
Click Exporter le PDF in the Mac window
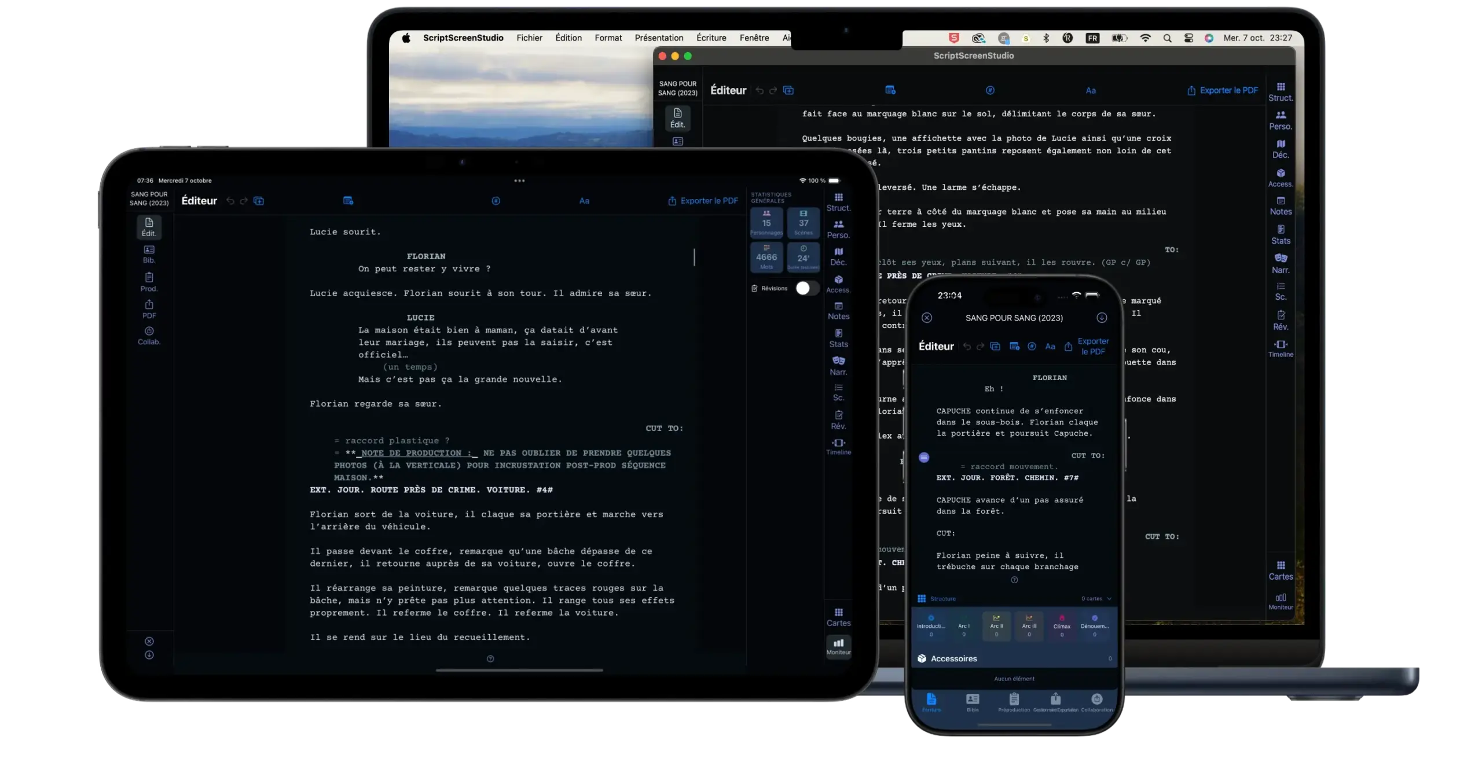[1221, 90]
